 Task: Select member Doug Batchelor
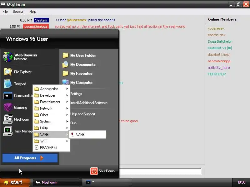220,41
